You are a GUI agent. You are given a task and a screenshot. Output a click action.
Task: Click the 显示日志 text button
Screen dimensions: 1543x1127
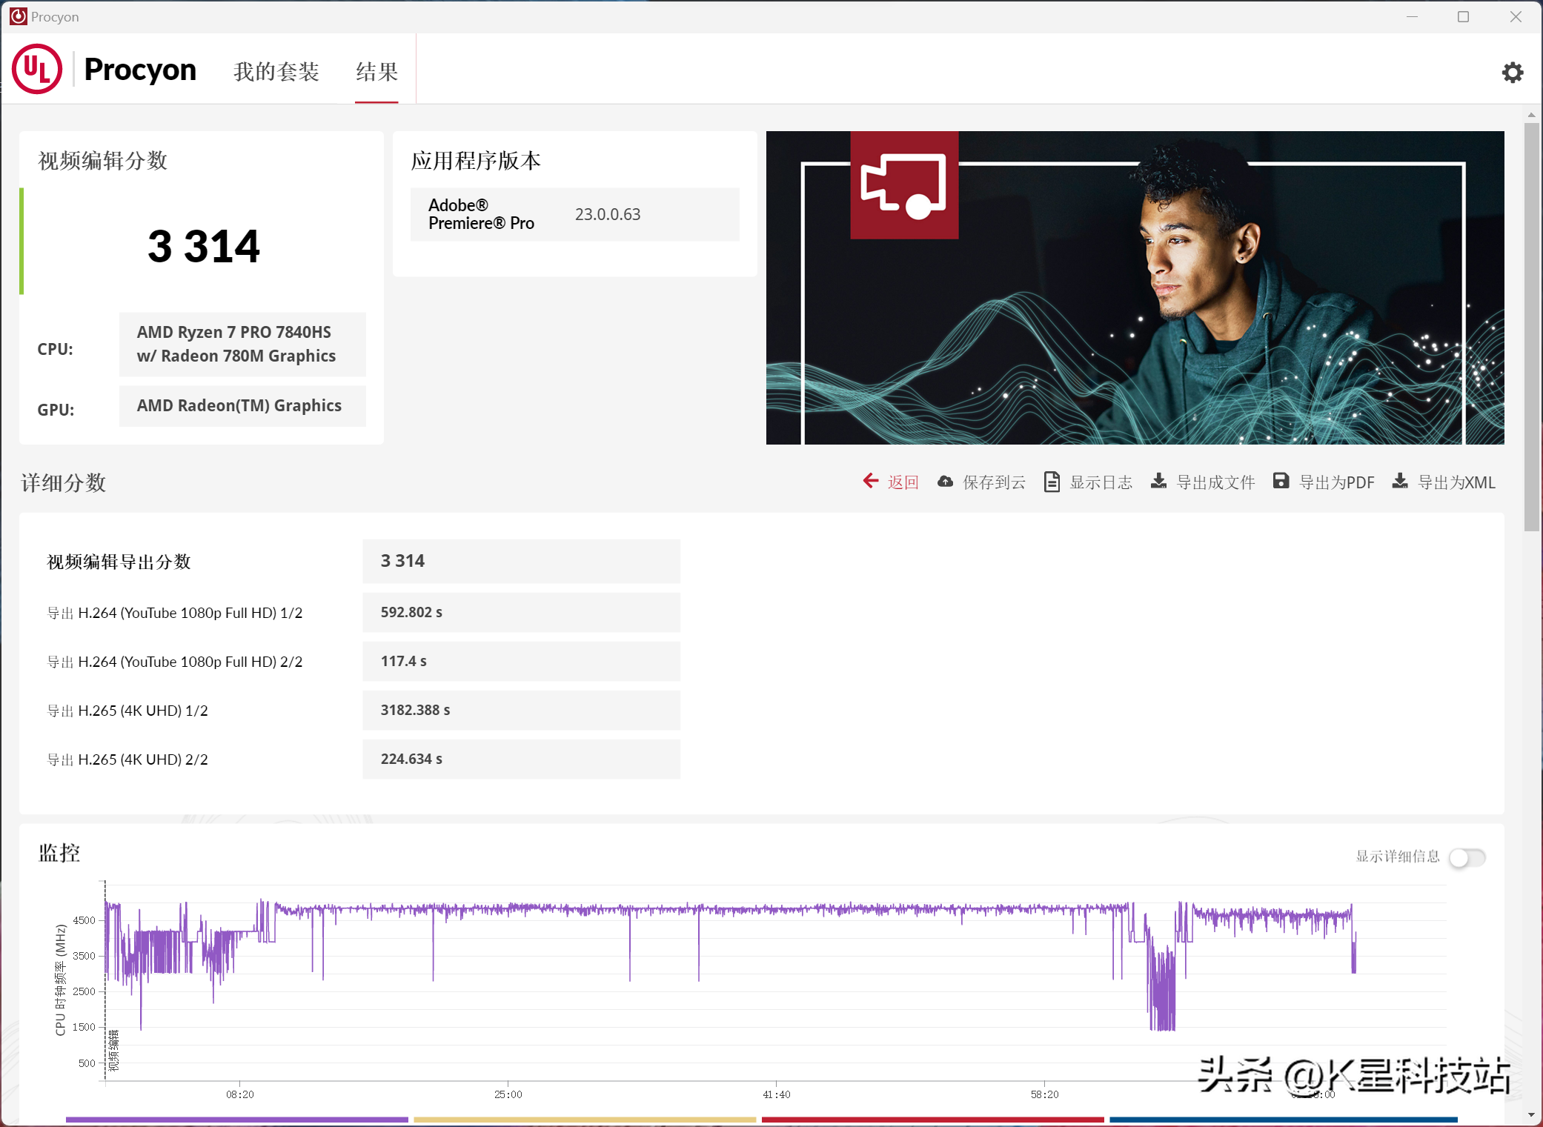tap(1101, 482)
